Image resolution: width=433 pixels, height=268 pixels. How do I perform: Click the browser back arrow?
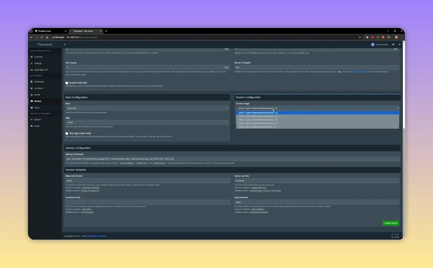[31, 37]
